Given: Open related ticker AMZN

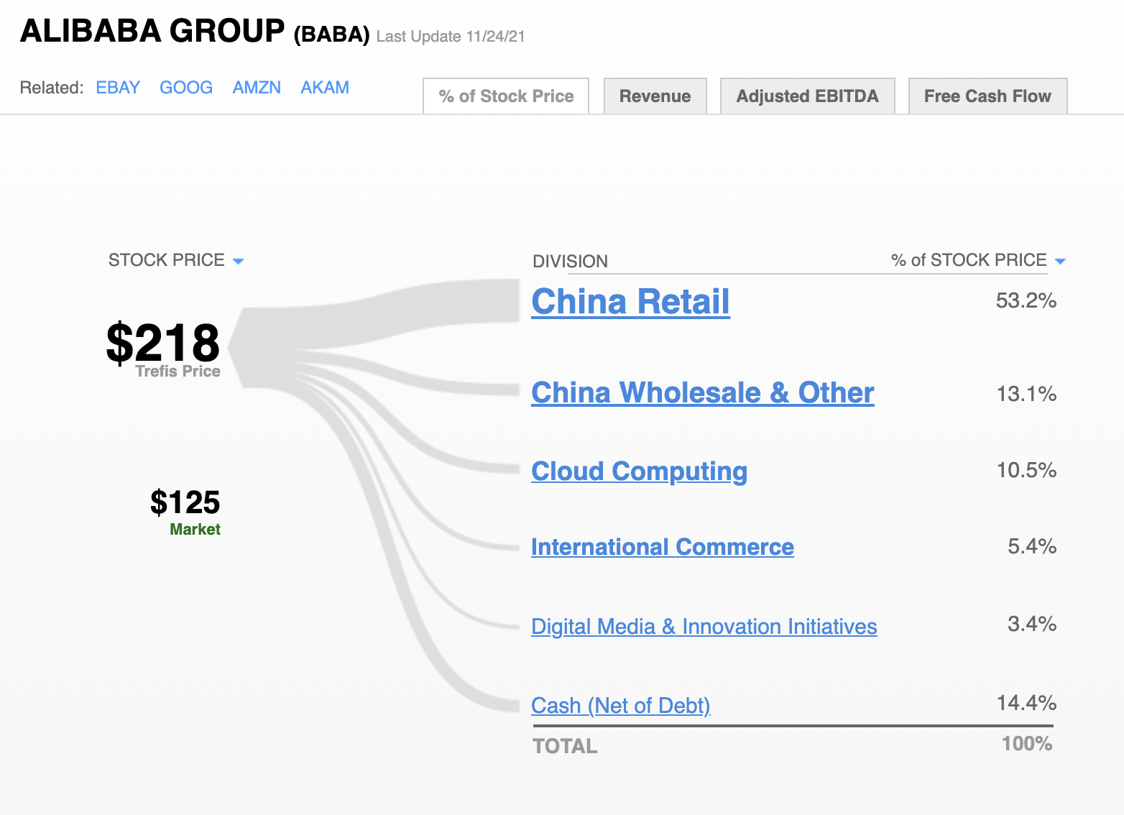Looking at the screenshot, I should pos(257,88).
